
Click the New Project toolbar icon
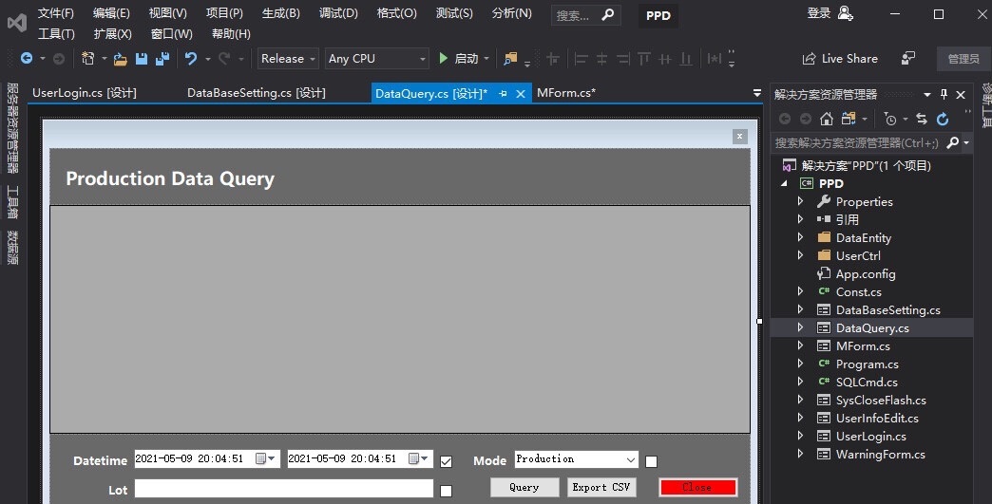coord(88,59)
